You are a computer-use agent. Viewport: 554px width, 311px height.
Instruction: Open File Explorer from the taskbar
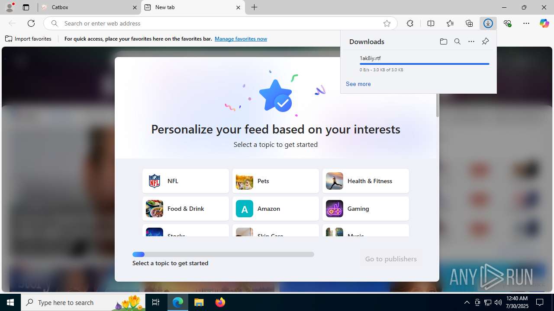pos(199,302)
